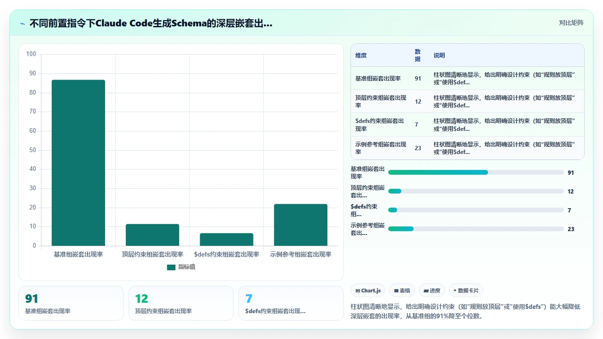Screen dimensions: 603x339
Task: Click the 基准组嵌套出现率 progress bar
Action: 476,172
